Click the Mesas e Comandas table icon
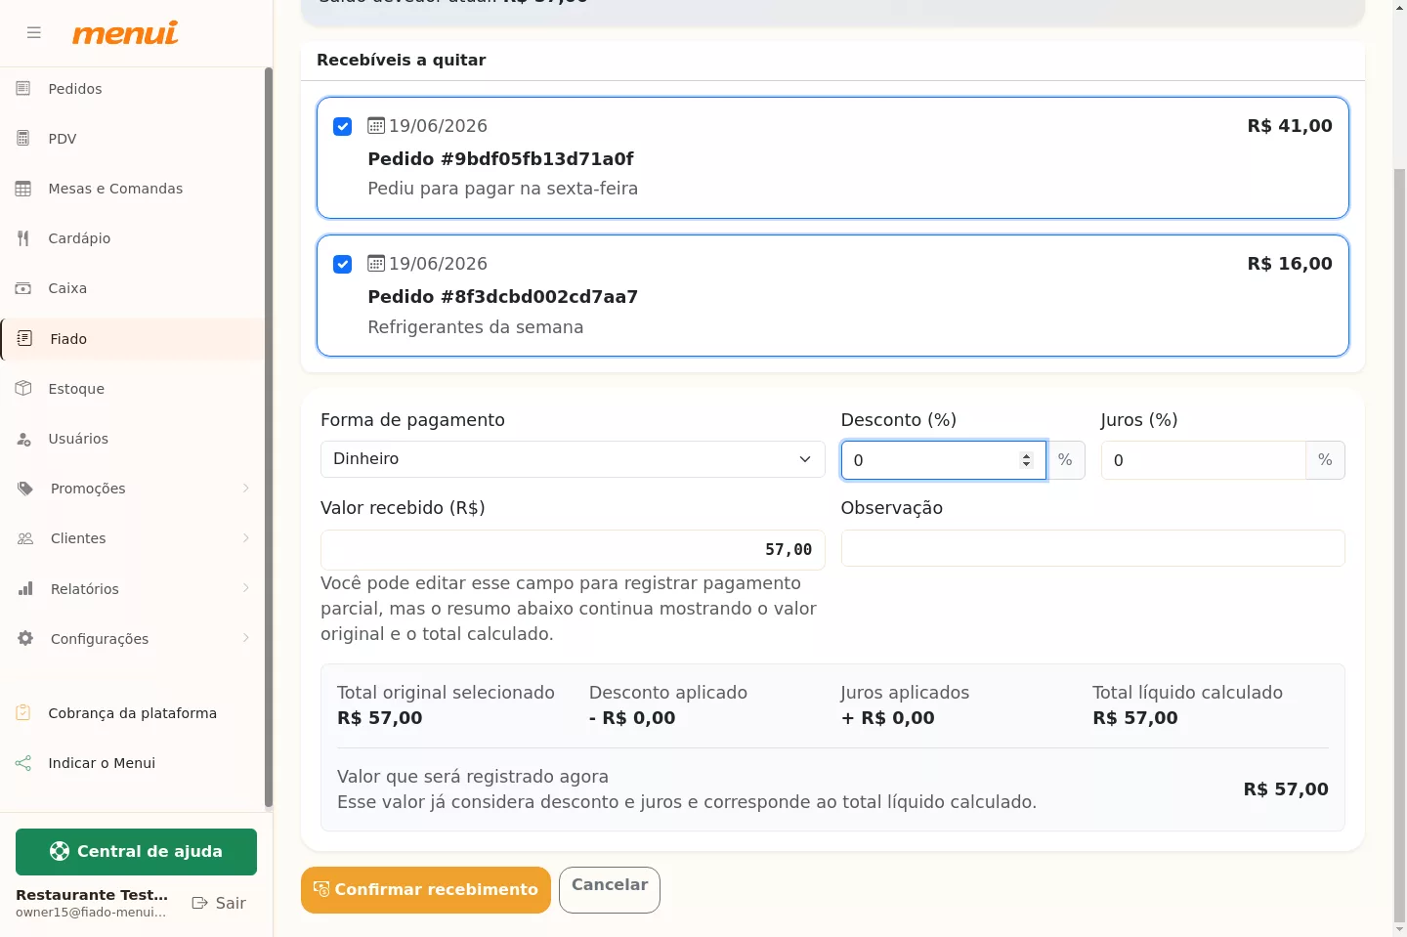The image size is (1407, 937). [x=23, y=189]
